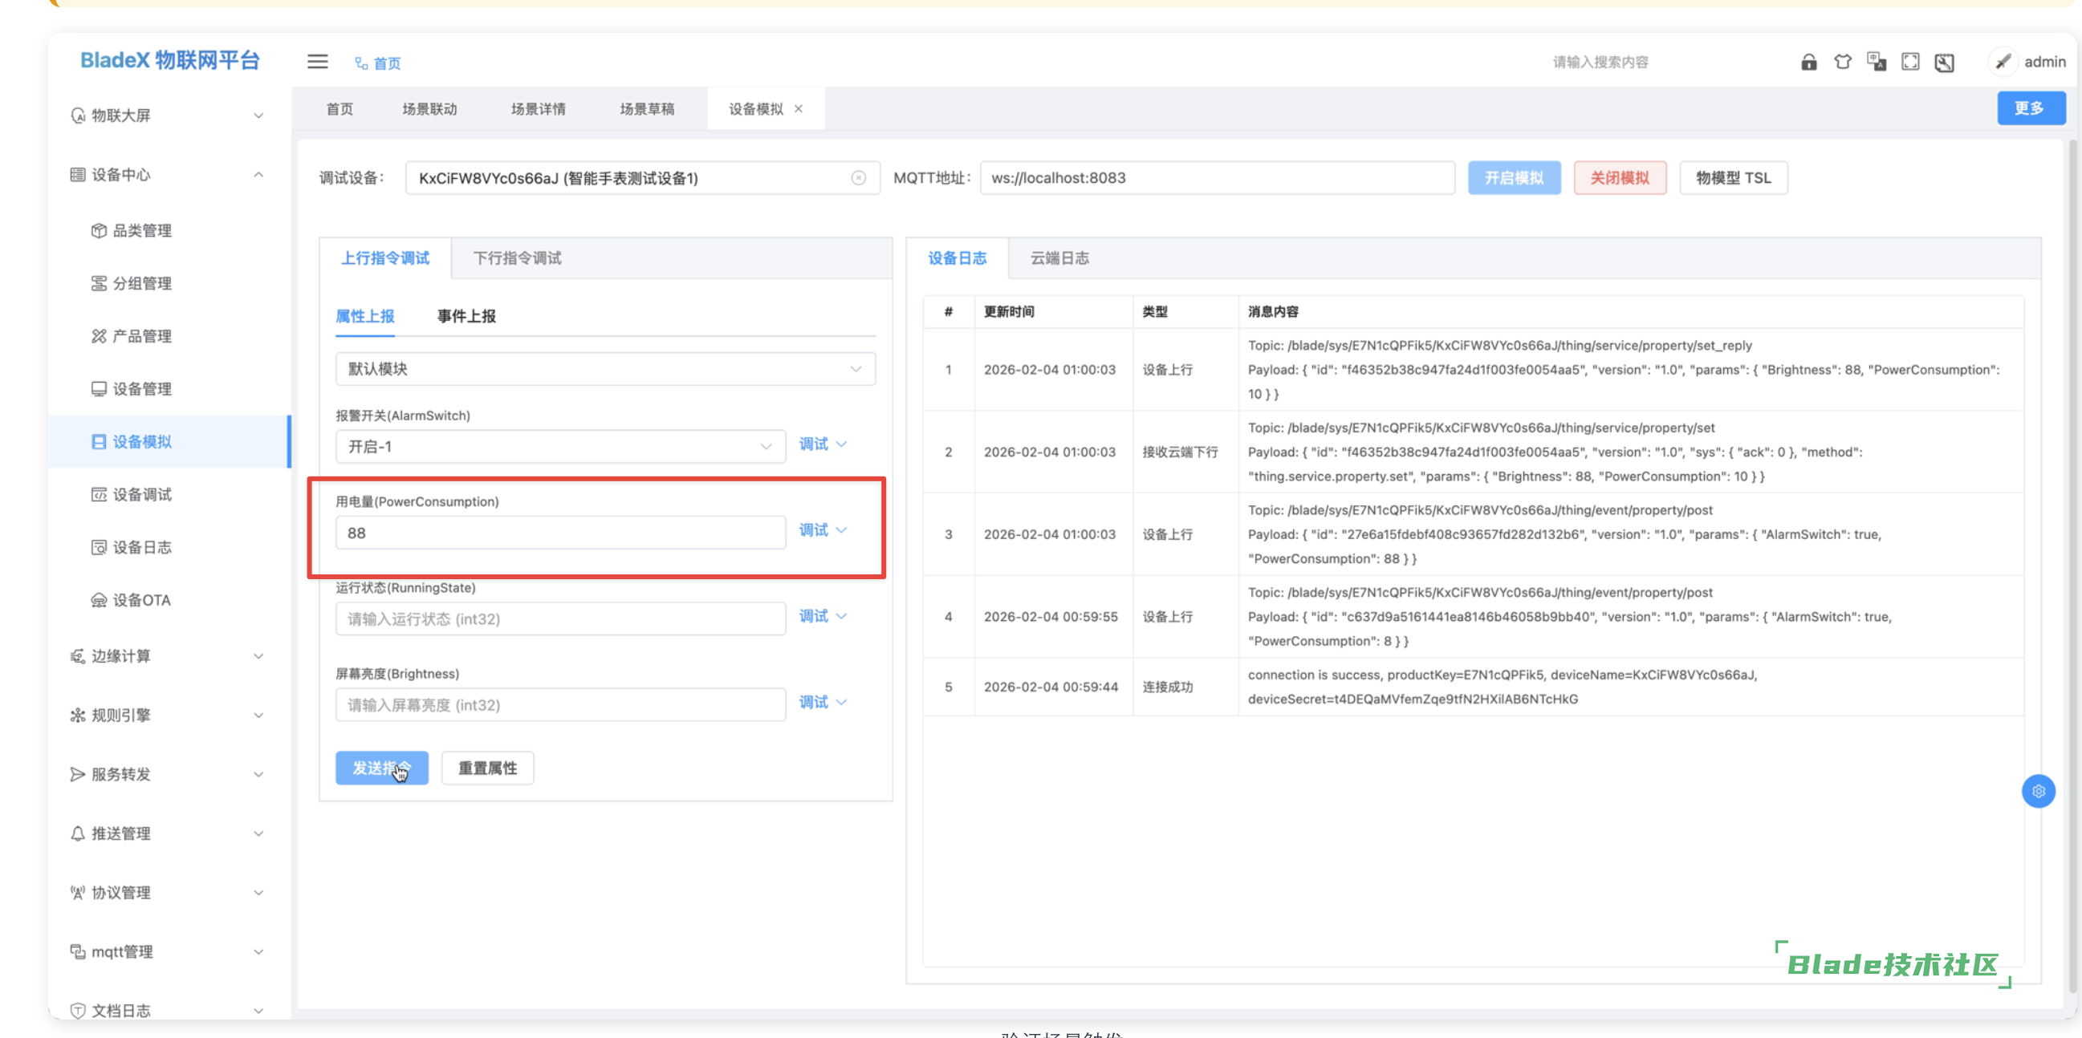Select the 事件上报 sub-tab

tap(466, 316)
